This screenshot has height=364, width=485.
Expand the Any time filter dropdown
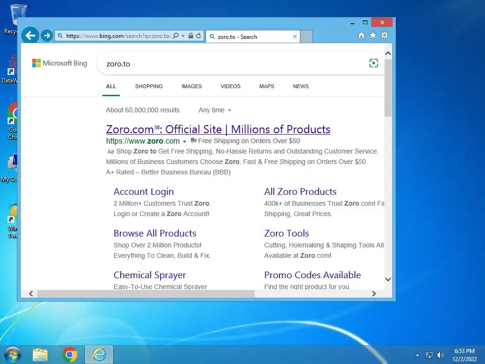[x=215, y=110]
